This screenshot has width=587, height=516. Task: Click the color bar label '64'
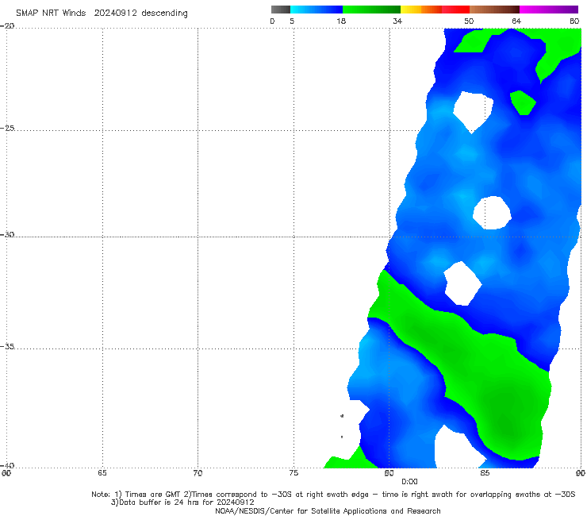[x=516, y=21]
